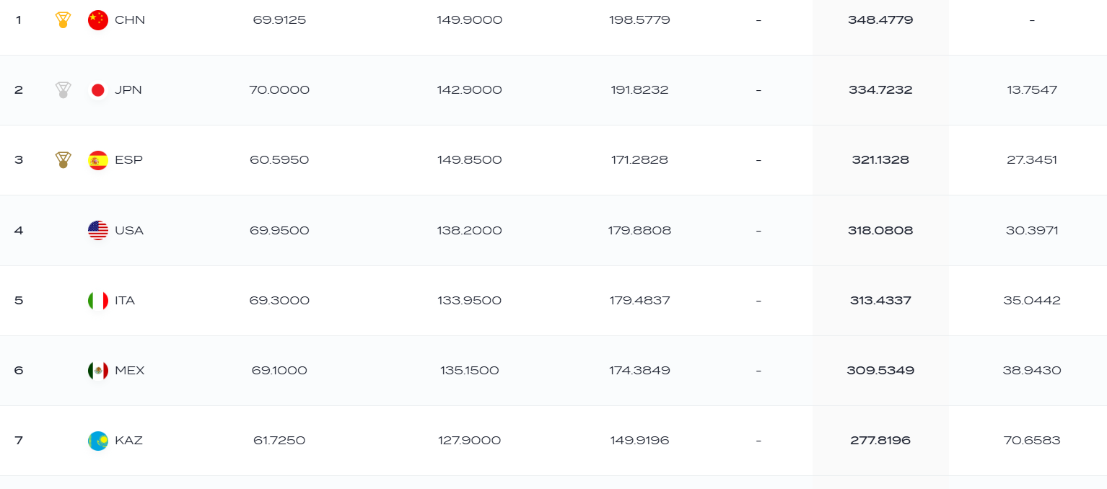Click the Spain flag icon
Viewport: 1107px width, 489px height.
coord(98,160)
